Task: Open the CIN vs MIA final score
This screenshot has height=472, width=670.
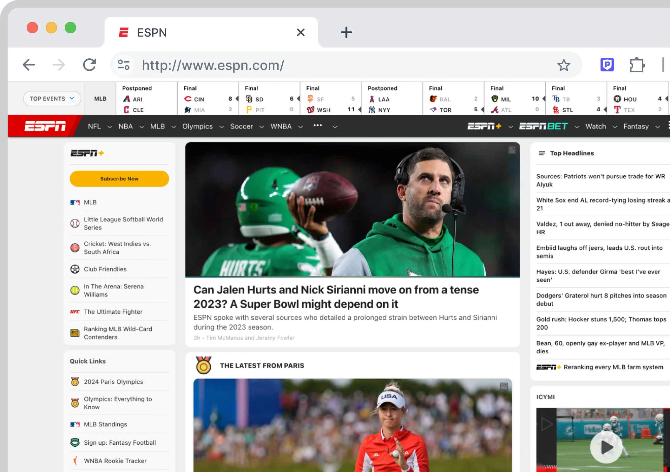Action: tap(208, 99)
